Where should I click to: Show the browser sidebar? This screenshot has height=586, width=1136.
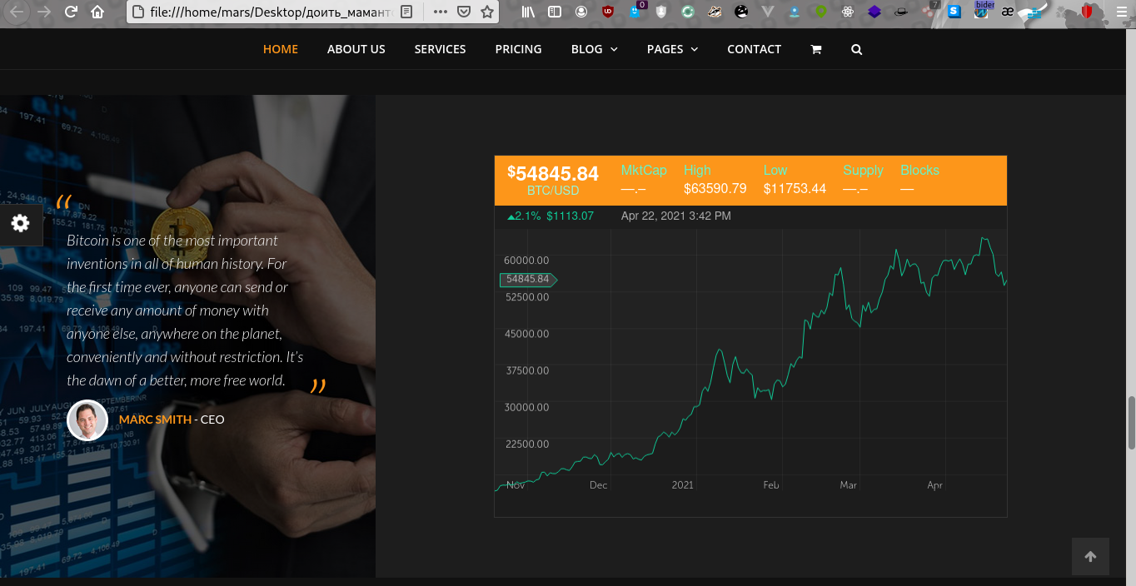[x=554, y=12]
